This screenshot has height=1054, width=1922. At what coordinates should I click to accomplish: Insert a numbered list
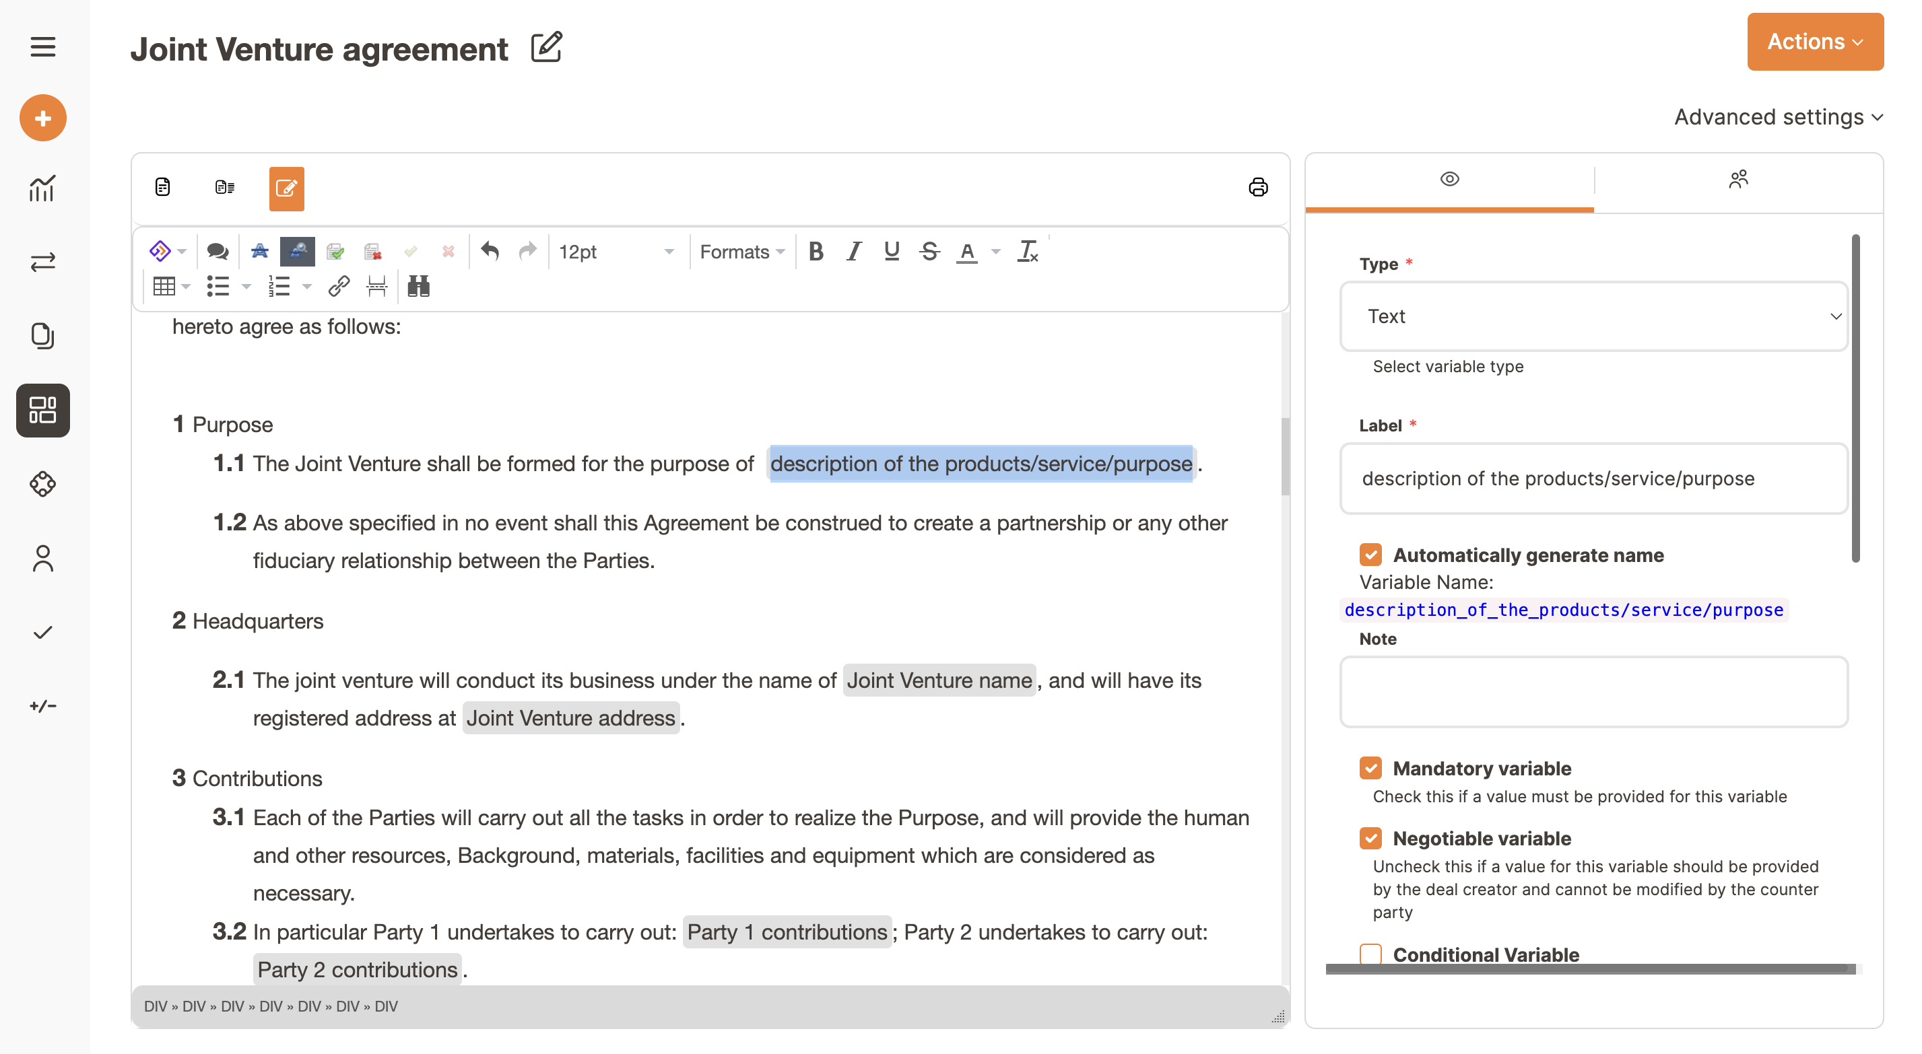tap(279, 287)
